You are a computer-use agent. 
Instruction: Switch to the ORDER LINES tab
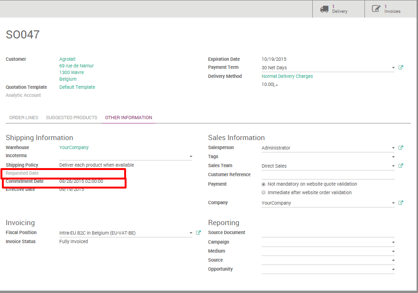(x=23, y=117)
